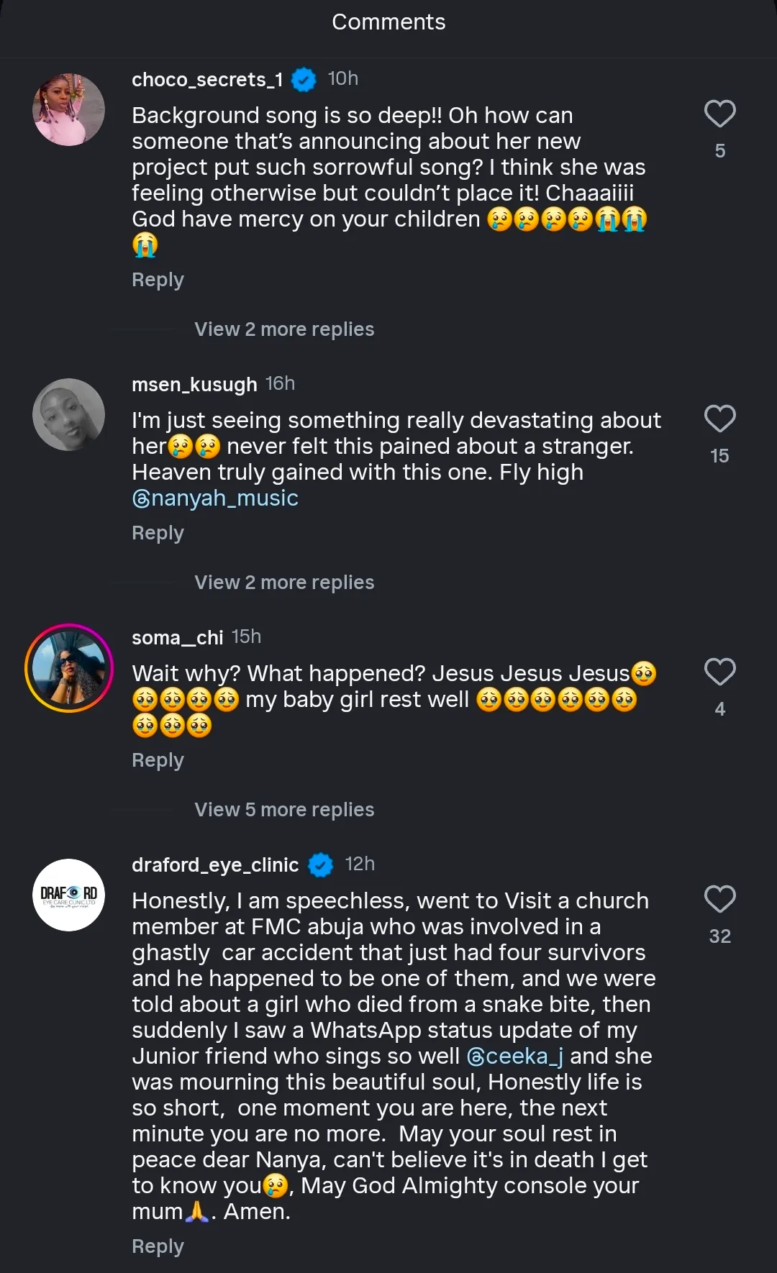Reply to choco_secrets_1's comment
This screenshot has width=777, height=1273.
pos(158,280)
